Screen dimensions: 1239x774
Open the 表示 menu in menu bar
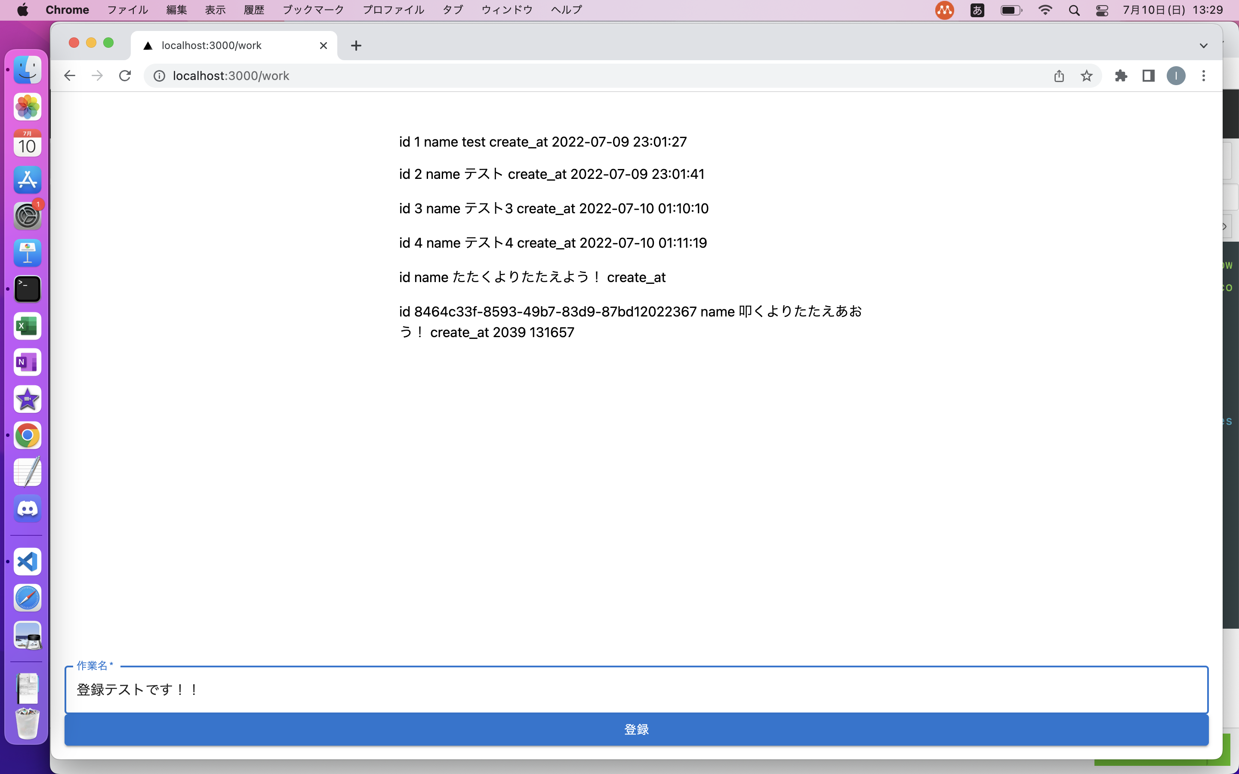[x=215, y=10]
